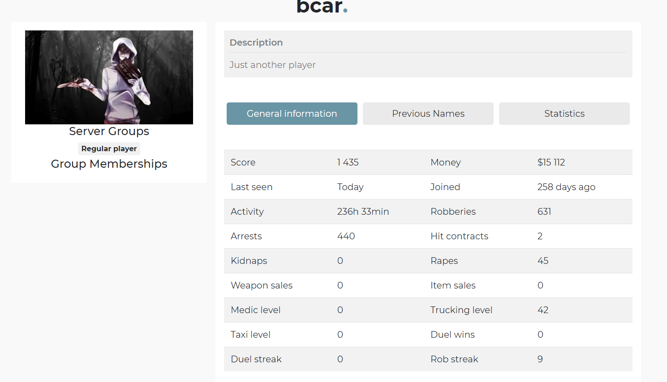Select the Last seen Today cell
Screen dimensions: 667x382
(x=350, y=187)
